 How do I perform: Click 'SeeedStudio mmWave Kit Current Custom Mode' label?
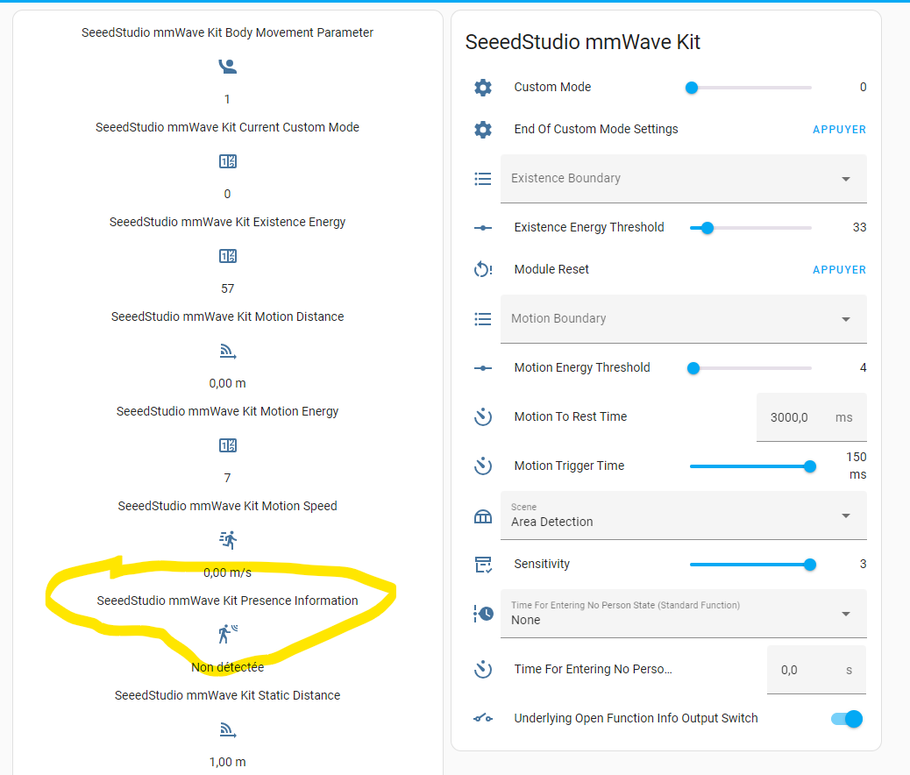point(228,127)
